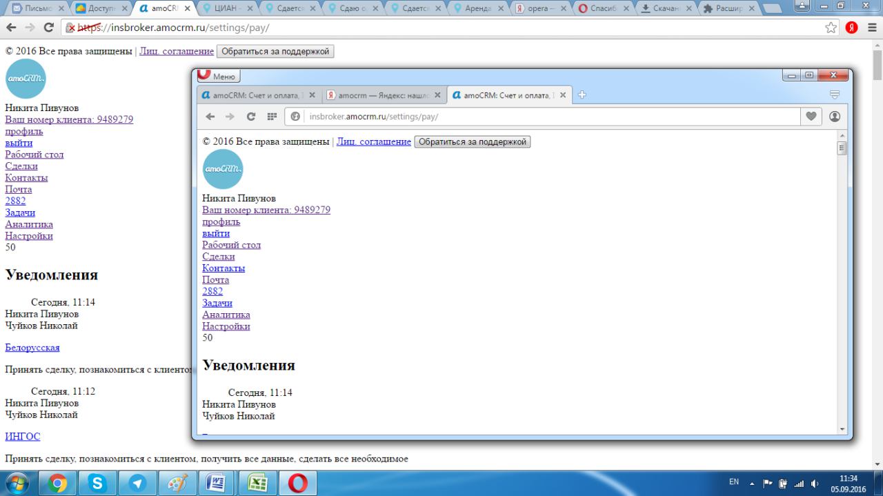This screenshot has height=496, width=883.
Task: Click the Opera heart bookmark icon
Action: pyautogui.click(x=811, y=117)
